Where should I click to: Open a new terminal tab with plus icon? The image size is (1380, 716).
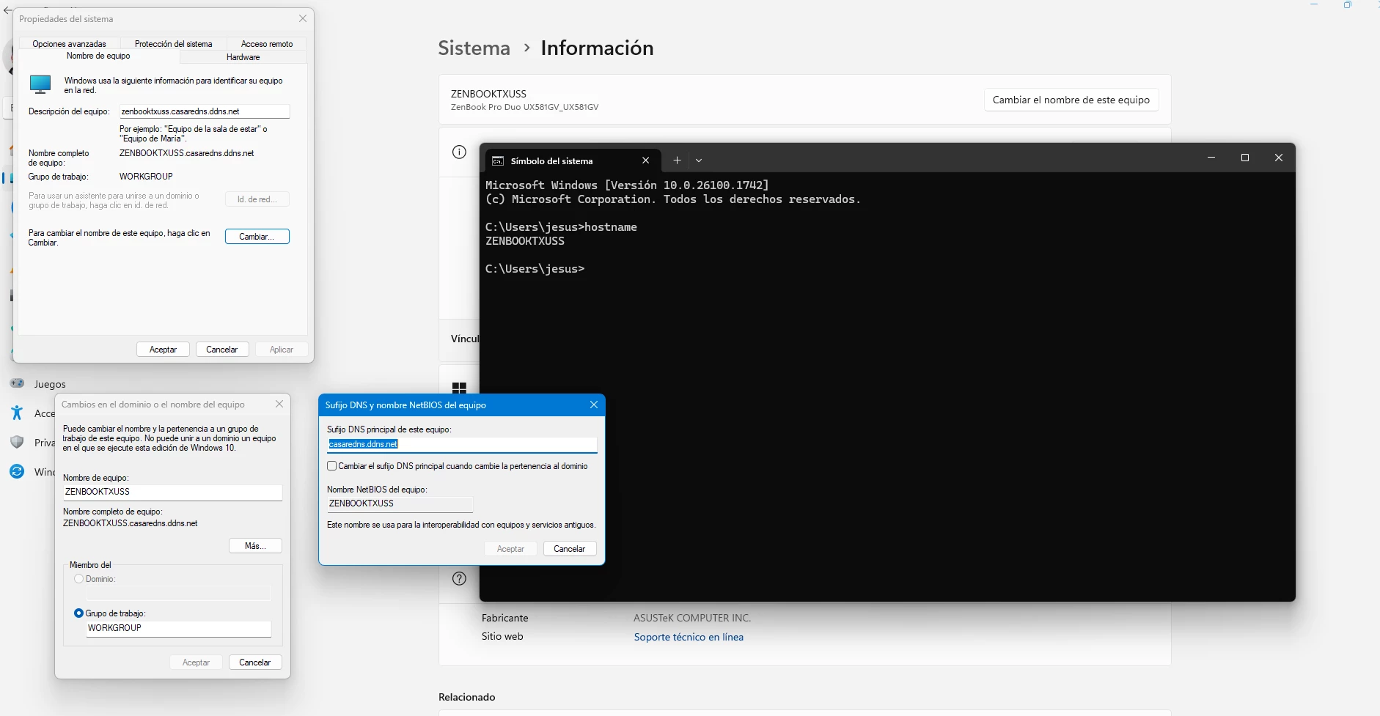[x=677, y=160]
